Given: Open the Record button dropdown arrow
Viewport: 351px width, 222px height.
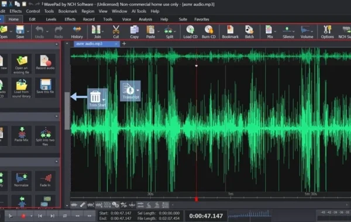Looking at the screenshot, I should point(32,216).
